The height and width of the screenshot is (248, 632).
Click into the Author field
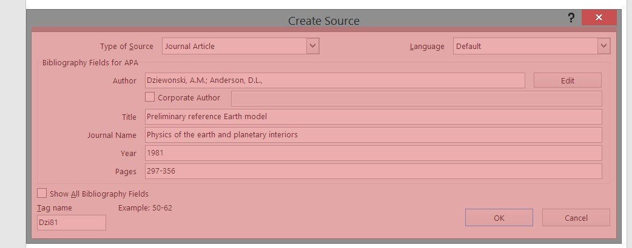pos(335,80)
